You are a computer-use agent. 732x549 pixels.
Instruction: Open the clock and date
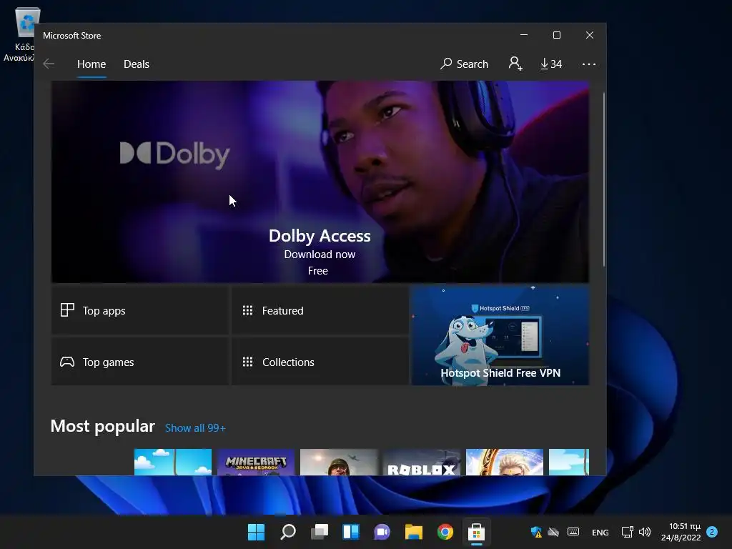point(681,532)
